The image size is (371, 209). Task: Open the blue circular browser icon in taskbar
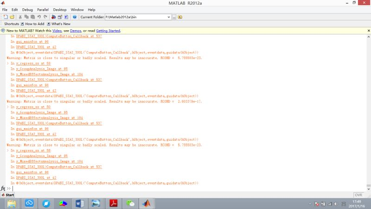pos(46,203)
